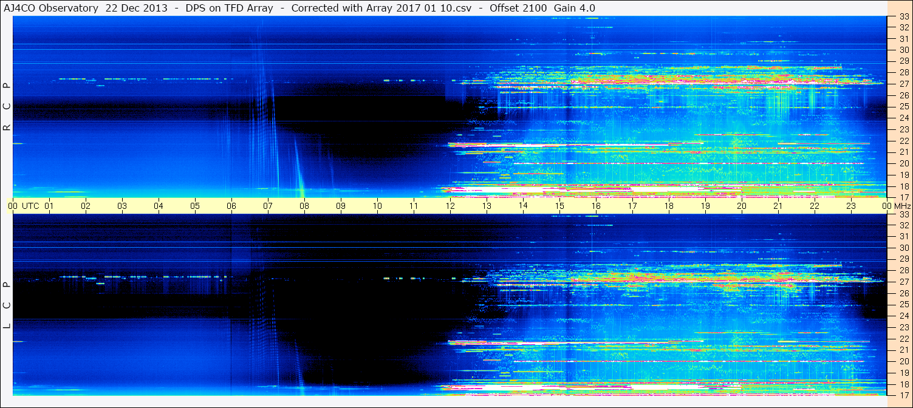Click the UTC label on the time axis

(x=31, y=206)
